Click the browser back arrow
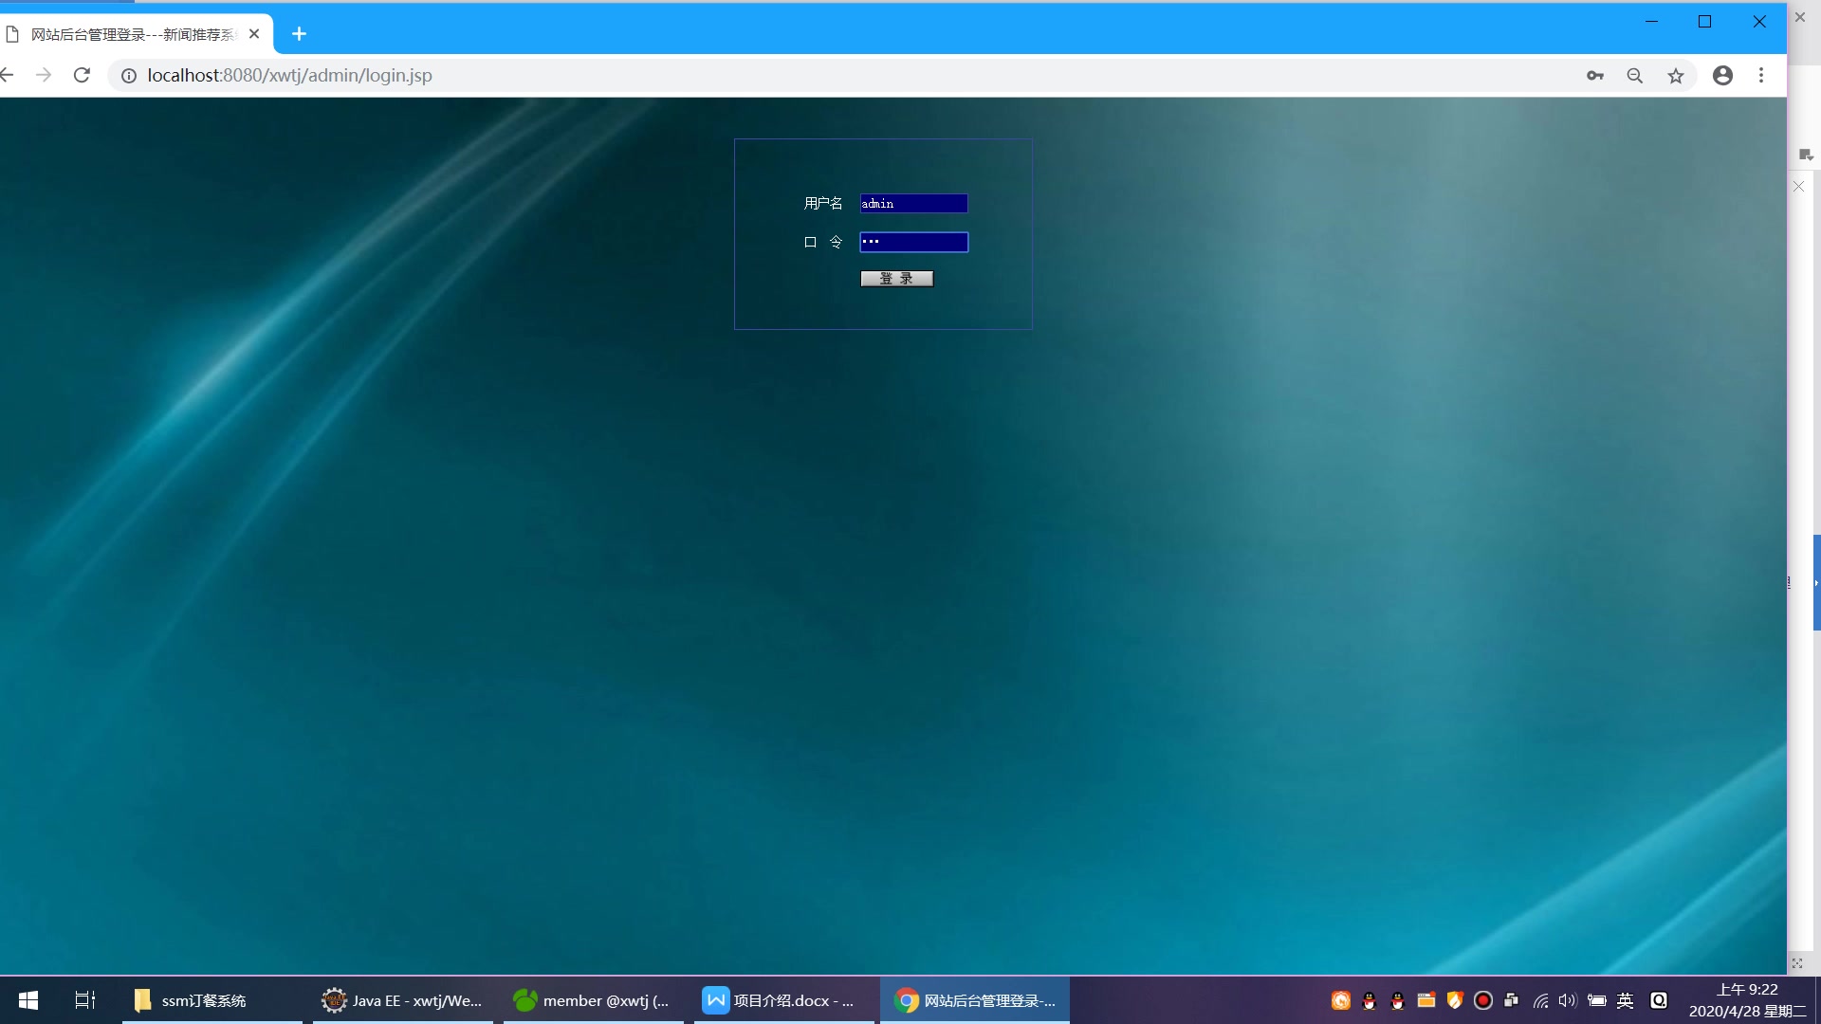The image size is (1821, 1024). tap(7, 75)
